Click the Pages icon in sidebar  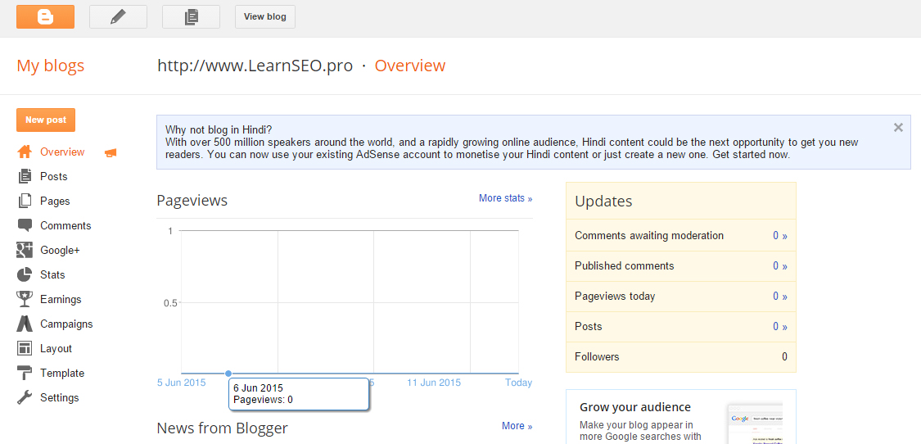coord(24,202)
